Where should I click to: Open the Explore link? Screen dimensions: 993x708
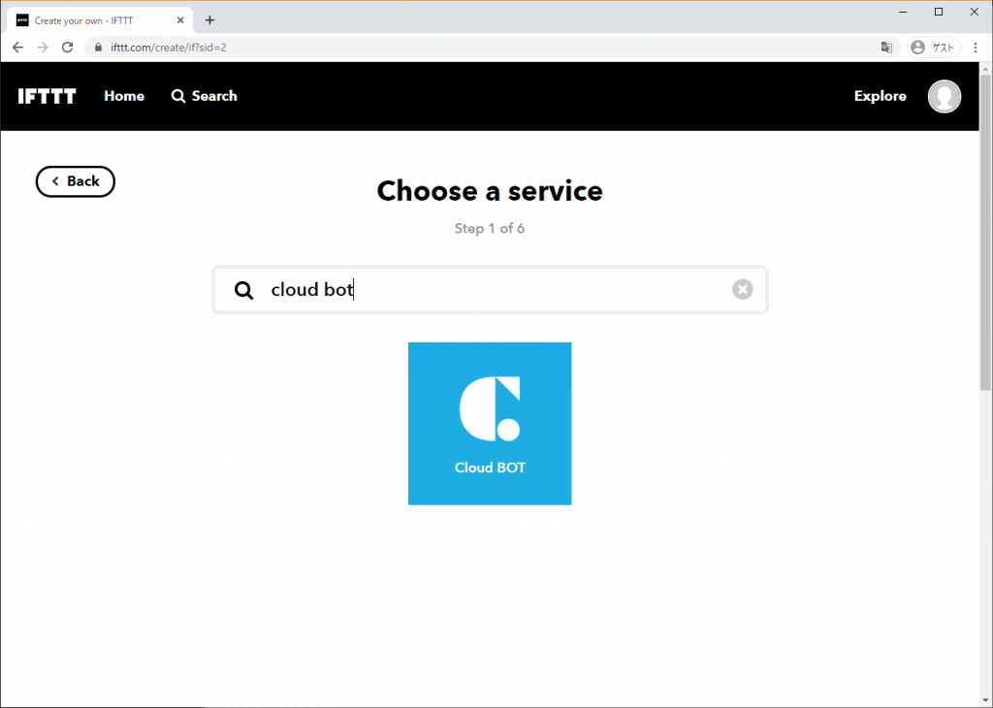(x=880, y=96)
